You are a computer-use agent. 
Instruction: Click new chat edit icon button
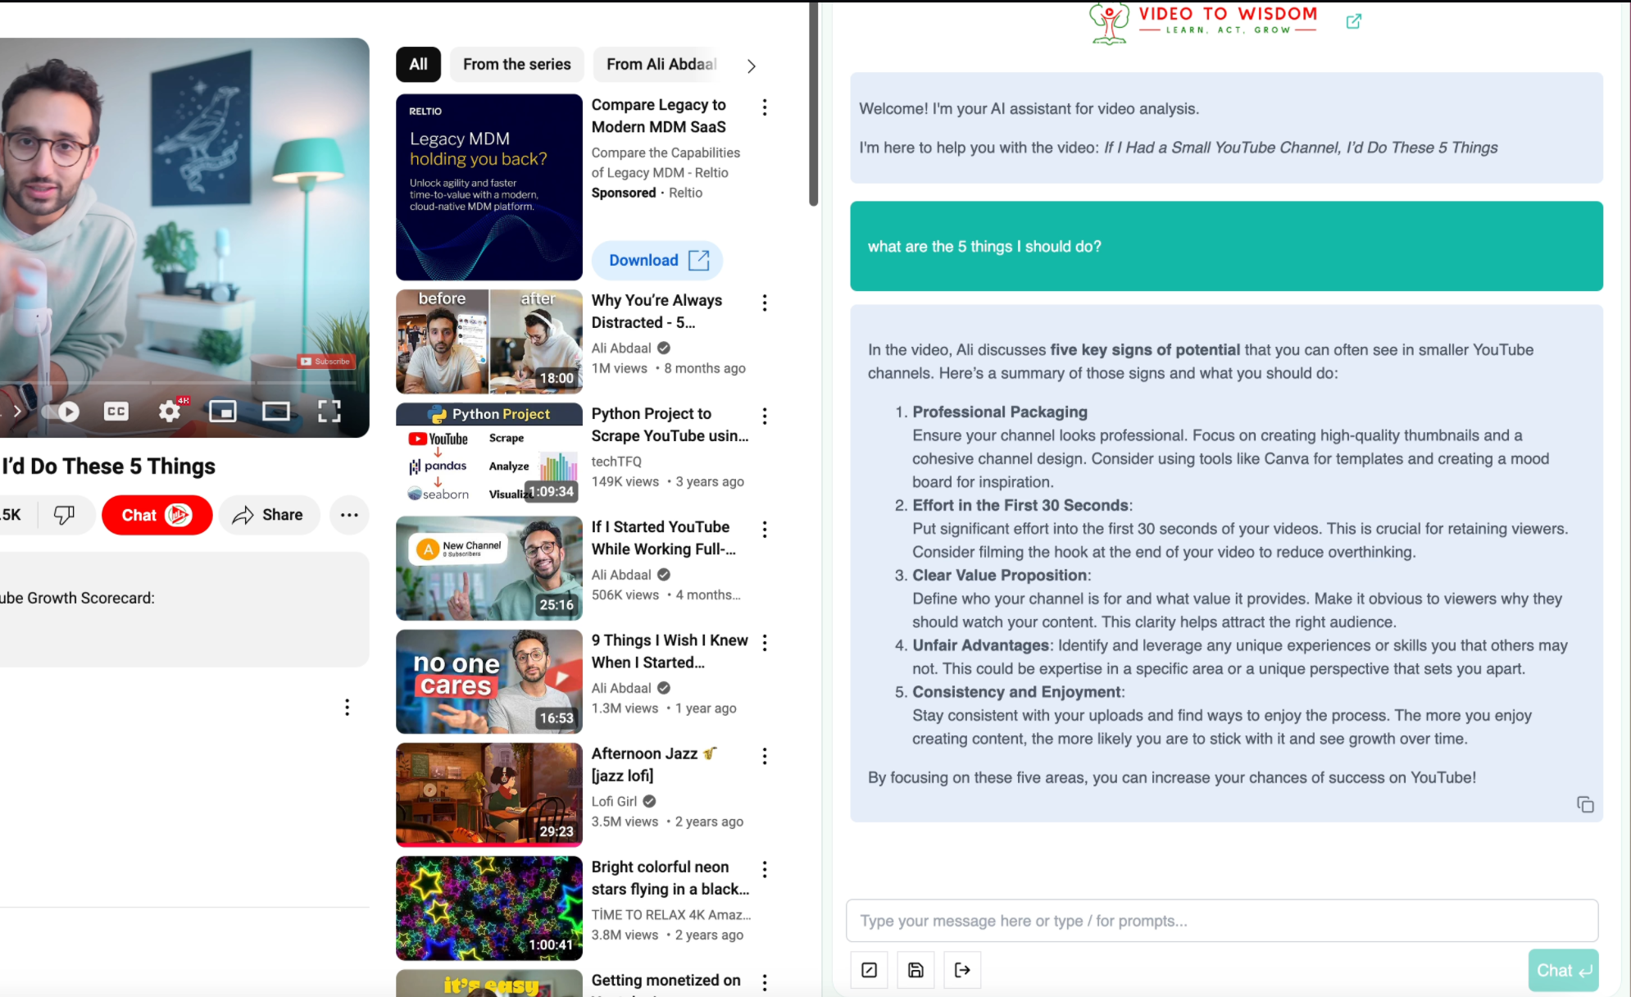click(869, 971)
